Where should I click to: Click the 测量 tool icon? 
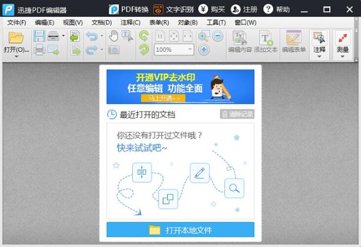(x=342, y=38)
